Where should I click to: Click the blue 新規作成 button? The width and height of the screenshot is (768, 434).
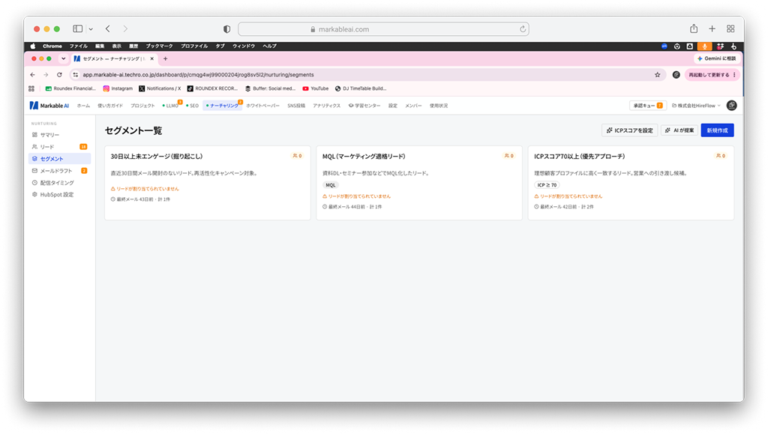717,130
